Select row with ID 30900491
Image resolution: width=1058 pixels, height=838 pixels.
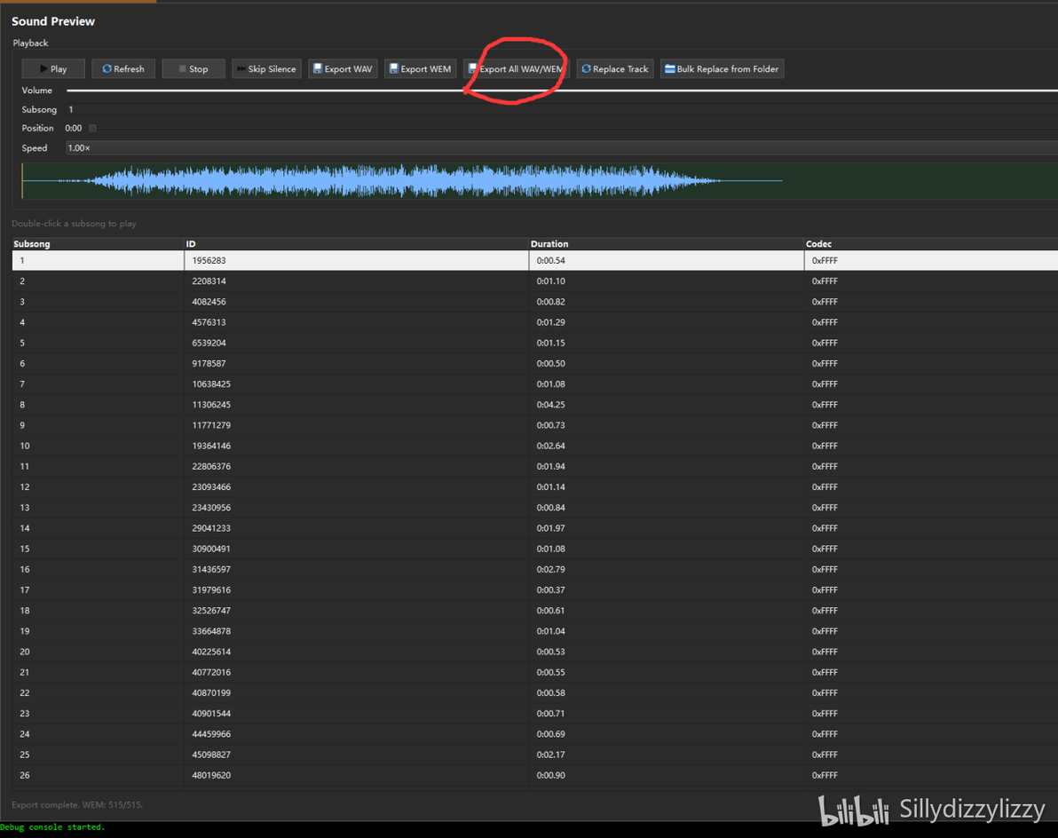535,549
